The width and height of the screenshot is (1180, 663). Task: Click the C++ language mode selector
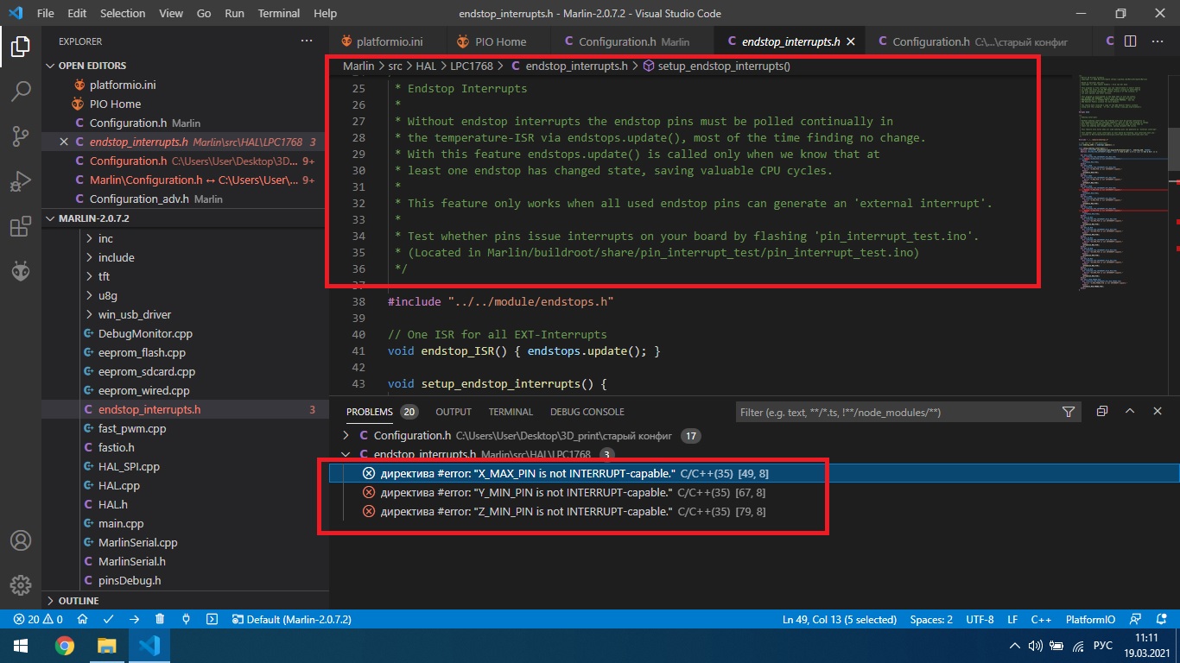[x=1040, y=619]
